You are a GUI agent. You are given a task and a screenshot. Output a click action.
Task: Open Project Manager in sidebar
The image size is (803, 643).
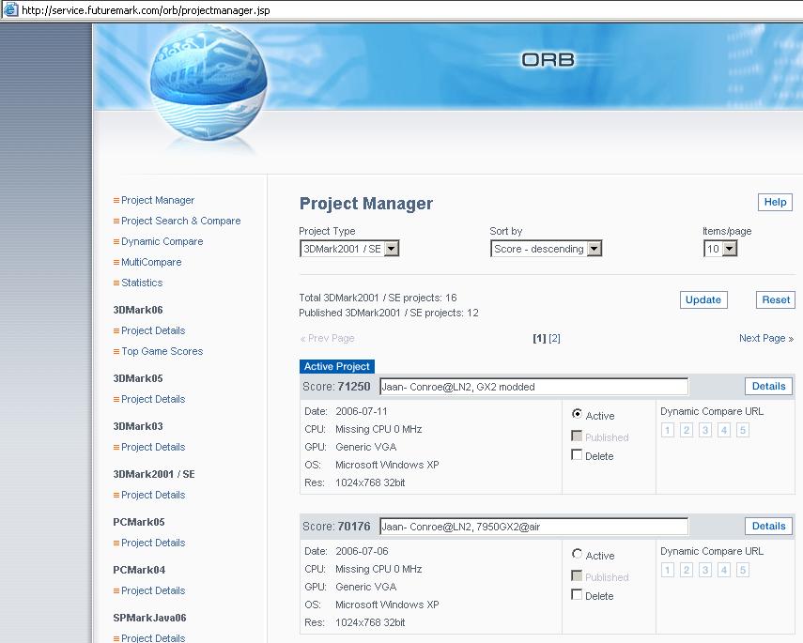click(x=158, y=200)
